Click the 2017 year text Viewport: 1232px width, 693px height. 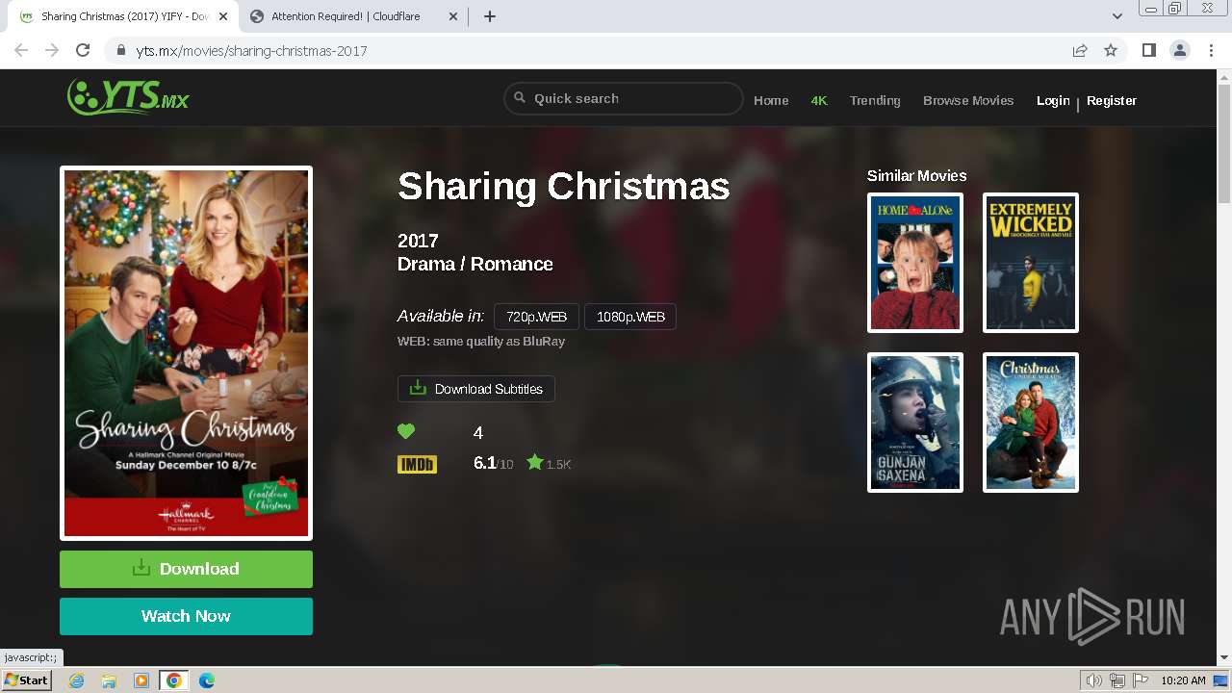pos(418,241)
